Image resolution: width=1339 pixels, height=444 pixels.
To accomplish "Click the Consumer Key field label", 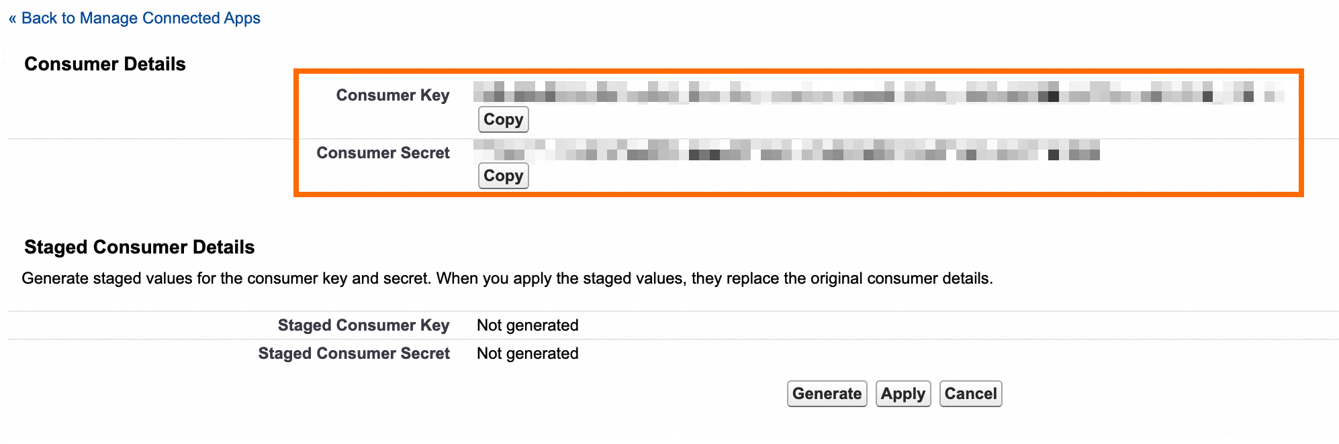I will (x=392, y=95).
